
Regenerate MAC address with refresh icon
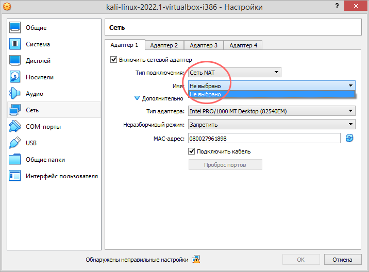tap(349, 138)
